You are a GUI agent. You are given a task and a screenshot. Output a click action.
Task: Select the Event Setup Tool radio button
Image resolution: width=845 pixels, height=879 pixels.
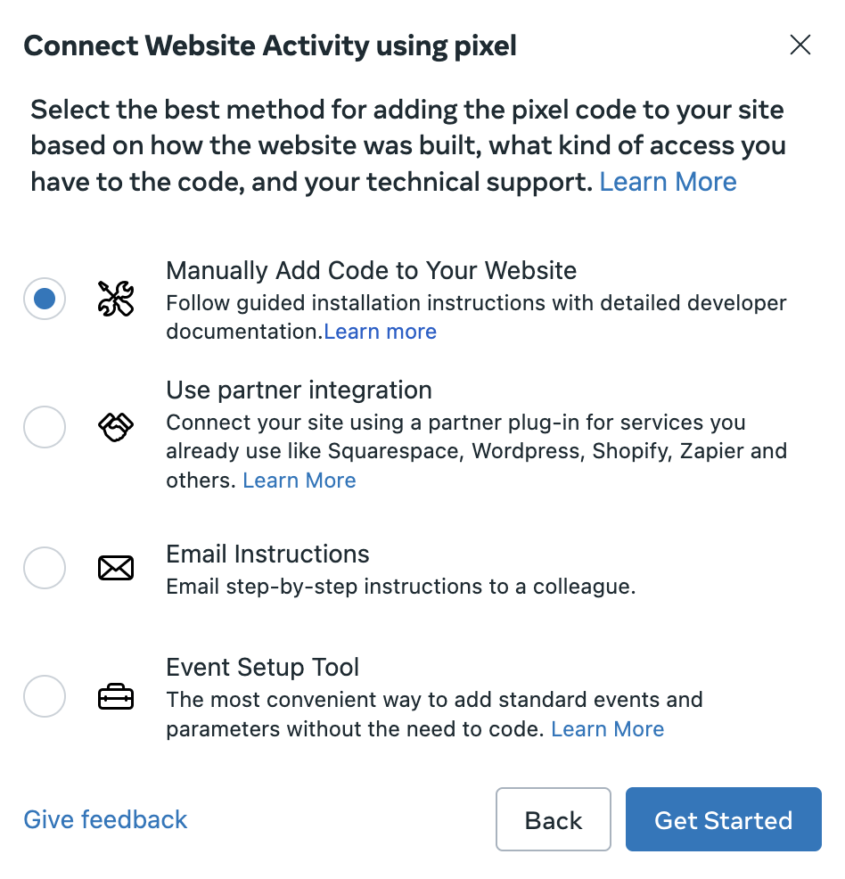[x=44, y=696]
